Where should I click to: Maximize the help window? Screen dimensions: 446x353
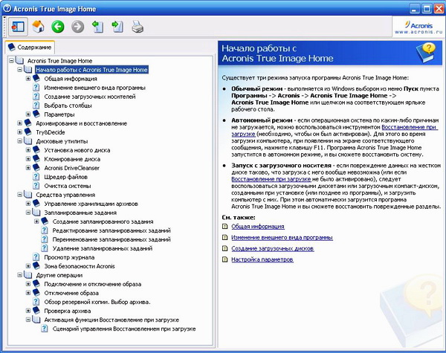pos(427,9)
